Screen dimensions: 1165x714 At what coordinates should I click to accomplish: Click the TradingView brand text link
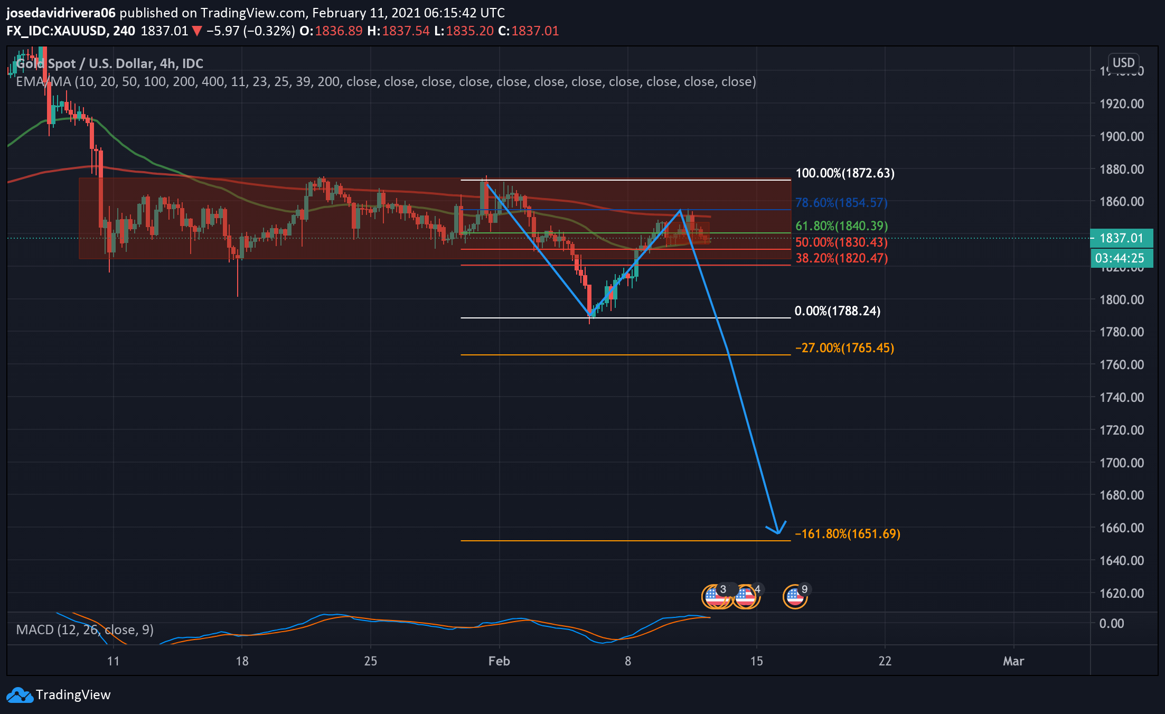(x=73, y=695)
